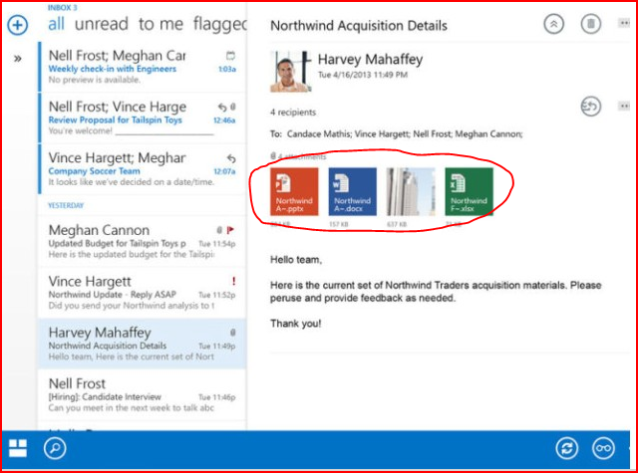Viewport: 638px width, 473px height.
Task: Delete message using the trash icon
Action: pyautogui.click(x=591, y=24)
